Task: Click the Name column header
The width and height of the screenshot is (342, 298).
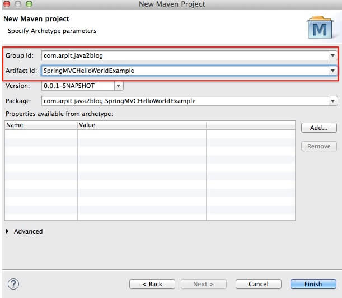Action: (41, 125)
